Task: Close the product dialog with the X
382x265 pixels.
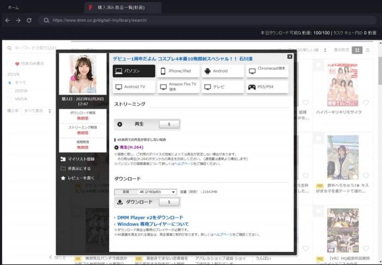Action: [x=290, y=57]
